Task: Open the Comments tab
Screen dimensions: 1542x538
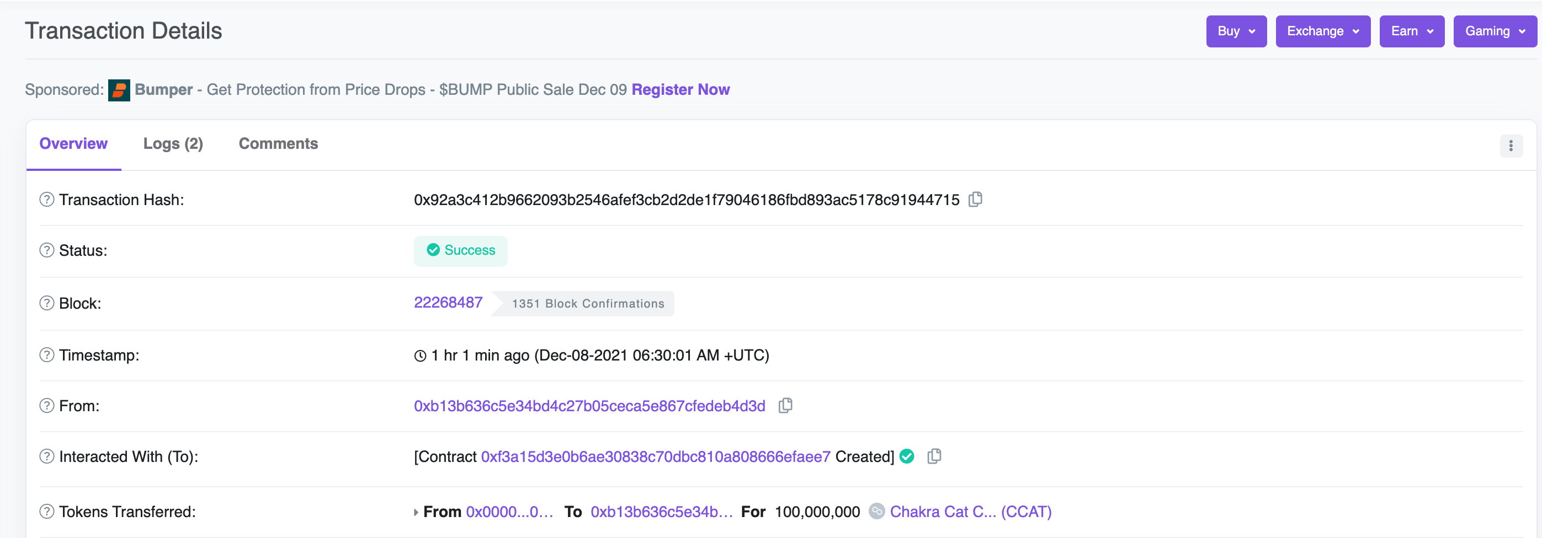Action: pos(278,143)
